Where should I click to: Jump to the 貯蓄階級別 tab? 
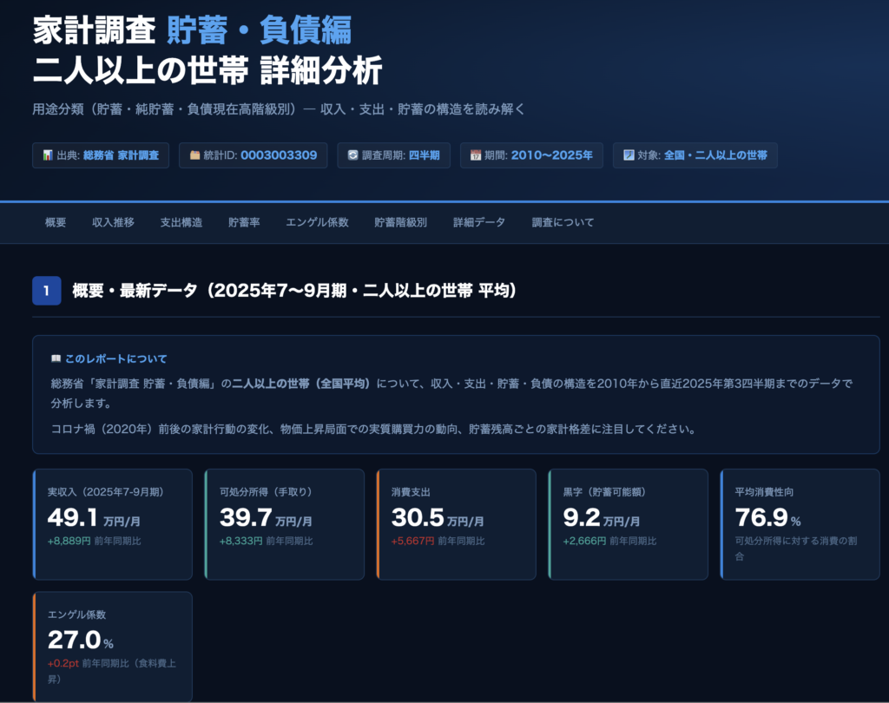[x=400, y=222]
